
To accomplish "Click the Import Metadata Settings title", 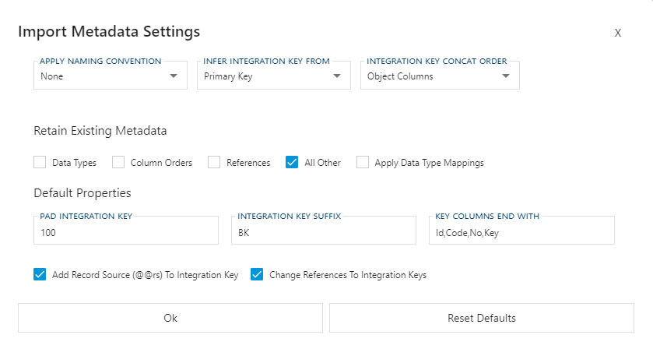I will click(109, 32).
